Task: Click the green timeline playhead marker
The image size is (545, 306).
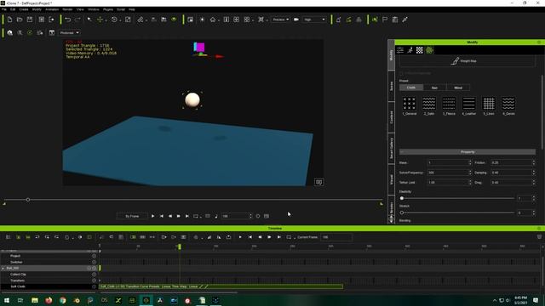Action: click(180, 246)
